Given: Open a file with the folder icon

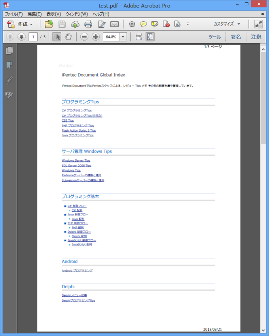Looking at the screenshot, I should point(49,24).
